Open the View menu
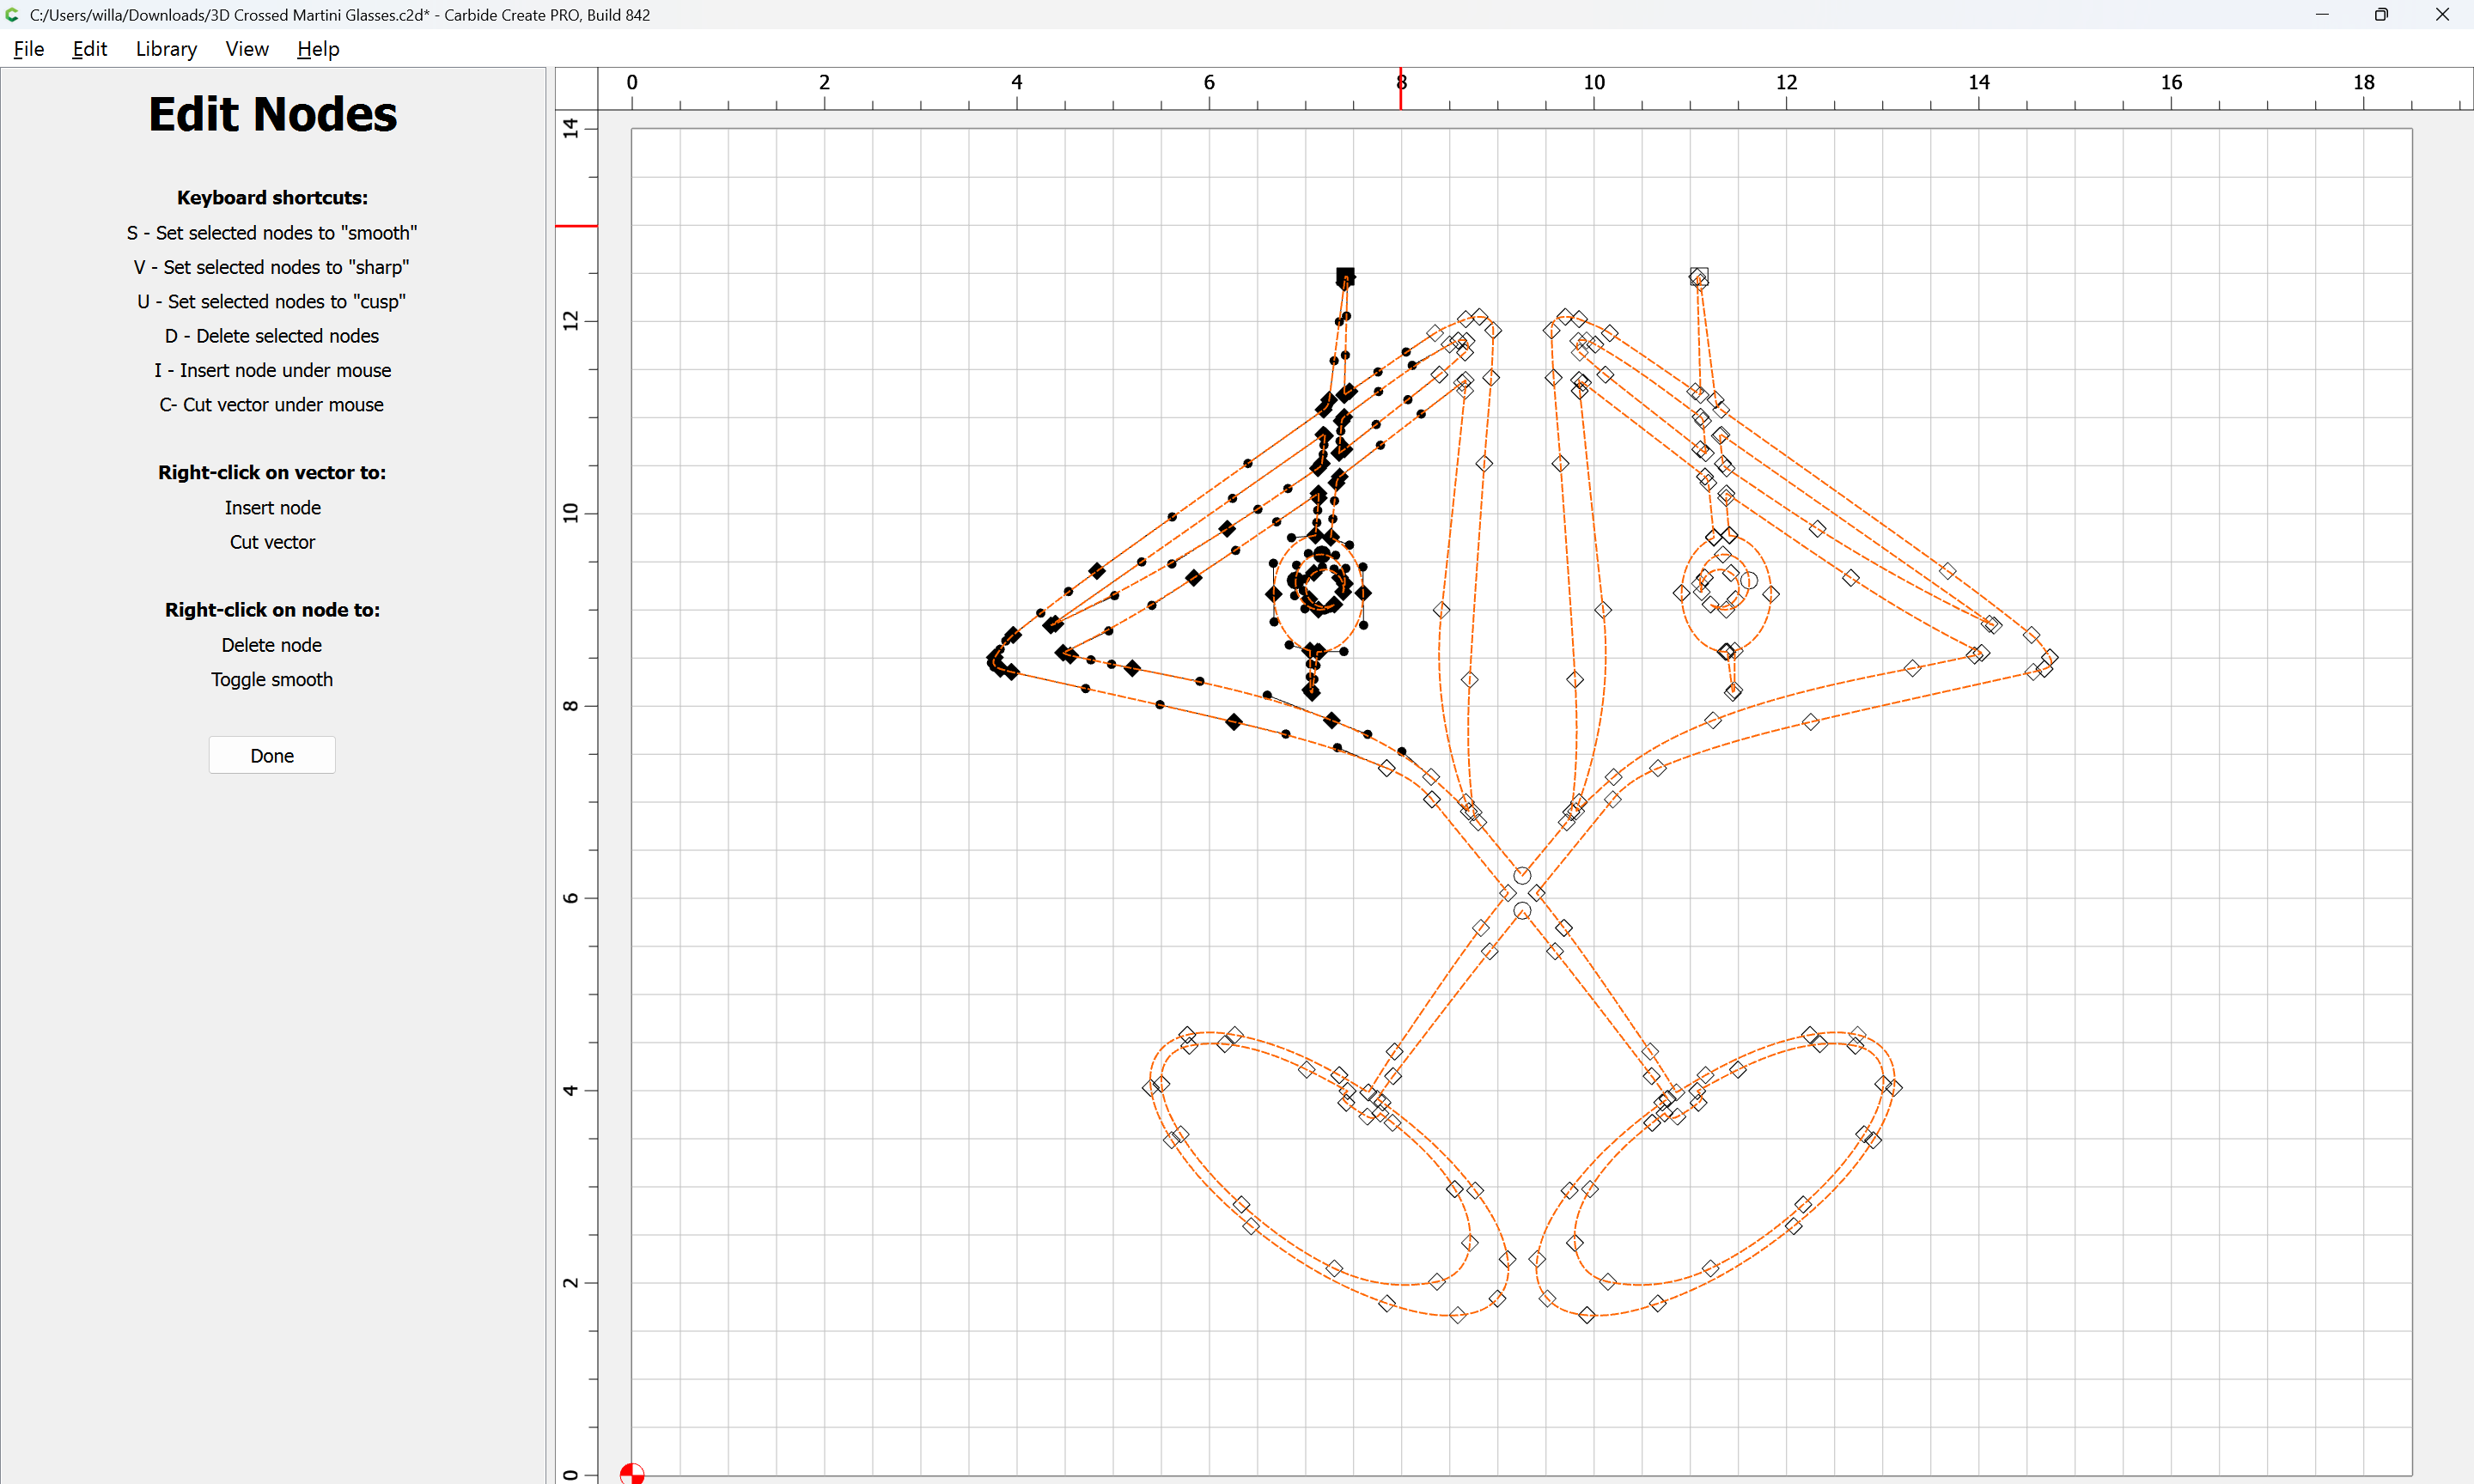Image resolution: width=2474 pixels, height=1484 pixels. (246, 49)
